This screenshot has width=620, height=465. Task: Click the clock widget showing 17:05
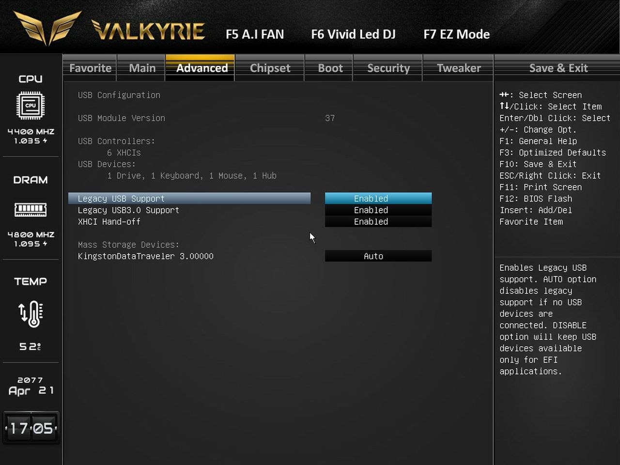click(31, 428)
